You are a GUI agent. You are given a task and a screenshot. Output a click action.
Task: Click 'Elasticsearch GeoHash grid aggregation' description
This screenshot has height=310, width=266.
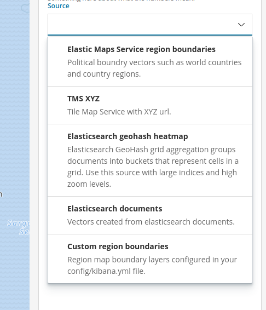[153, 167]
